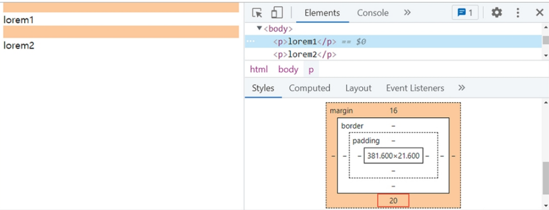
Task: Click the lorem2 text on the page
Action: (x=19, y=45)
